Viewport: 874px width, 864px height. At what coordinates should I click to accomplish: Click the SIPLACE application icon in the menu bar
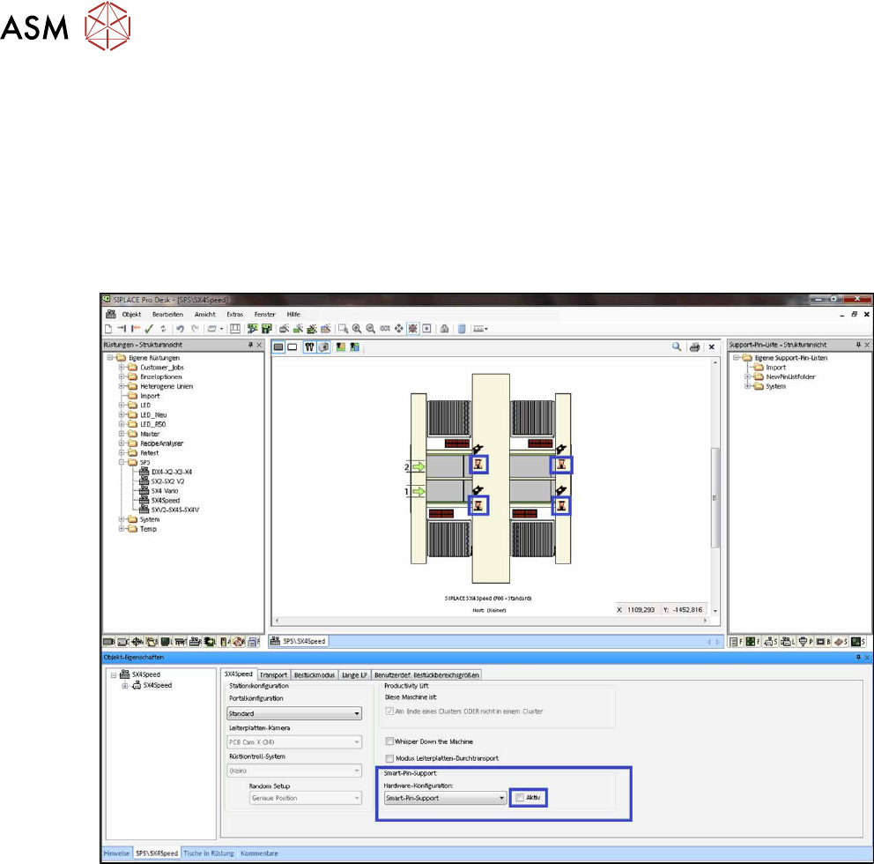(x=111, y=314)
